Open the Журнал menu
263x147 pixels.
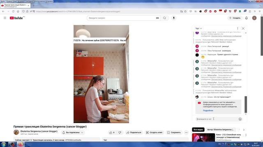tap(21, 1)
